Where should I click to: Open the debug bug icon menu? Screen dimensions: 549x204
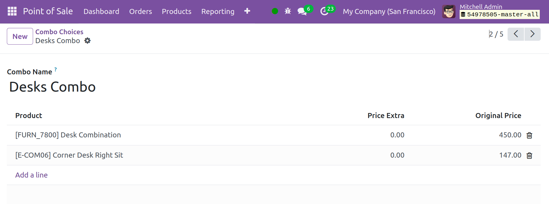tap(288, 11)
